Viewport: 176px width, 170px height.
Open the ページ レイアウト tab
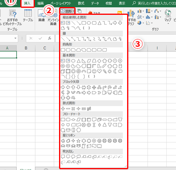(x=61, y=3)
